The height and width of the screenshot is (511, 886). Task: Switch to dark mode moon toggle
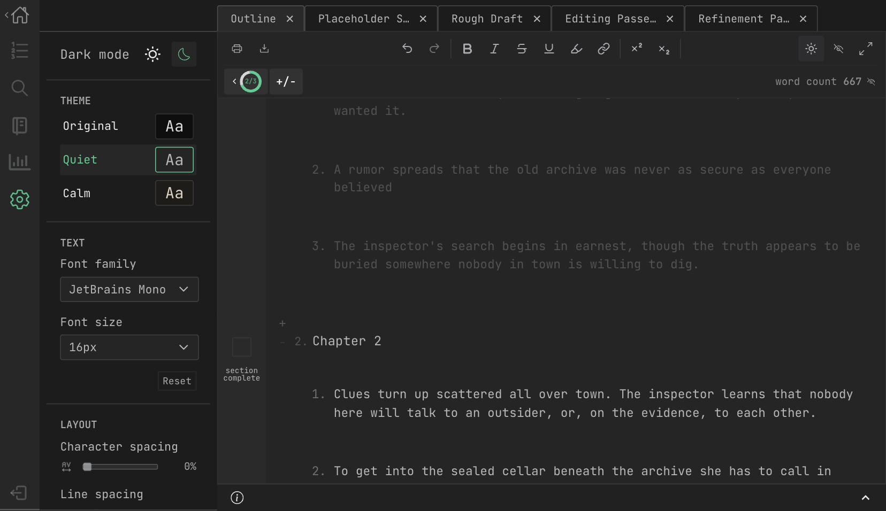point(184,54)
